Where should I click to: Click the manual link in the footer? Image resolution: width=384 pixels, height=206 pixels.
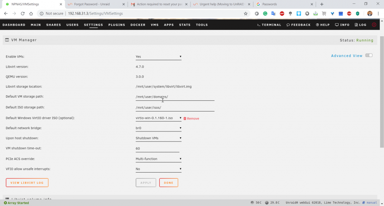point(371,203)
